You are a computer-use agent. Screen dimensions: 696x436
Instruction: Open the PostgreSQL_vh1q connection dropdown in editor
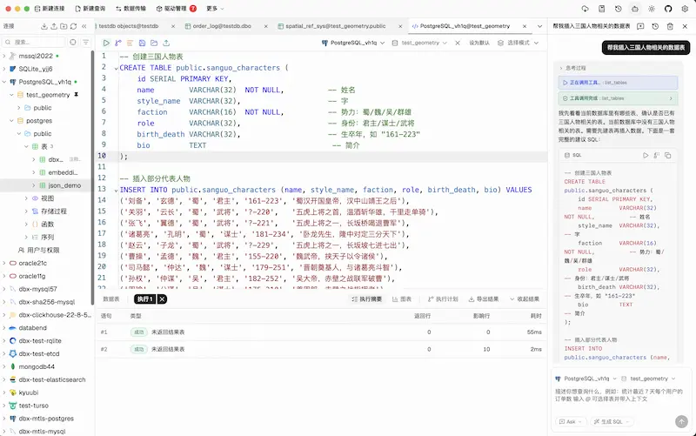point(353,43)
